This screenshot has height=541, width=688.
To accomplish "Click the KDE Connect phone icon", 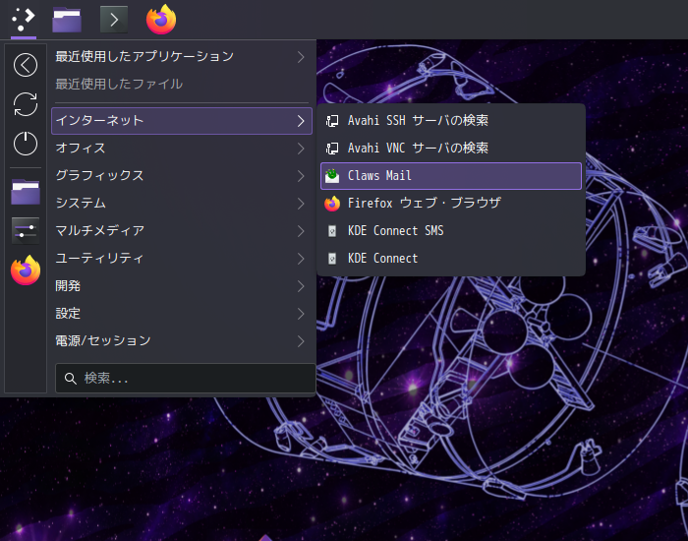I will (x=332, y=258).
